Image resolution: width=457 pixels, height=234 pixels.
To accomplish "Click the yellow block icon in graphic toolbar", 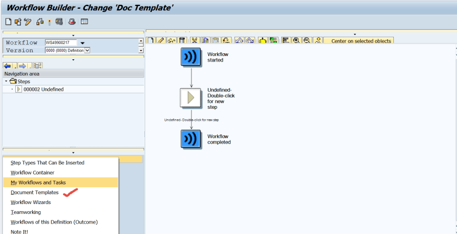I will click(263, 40).
